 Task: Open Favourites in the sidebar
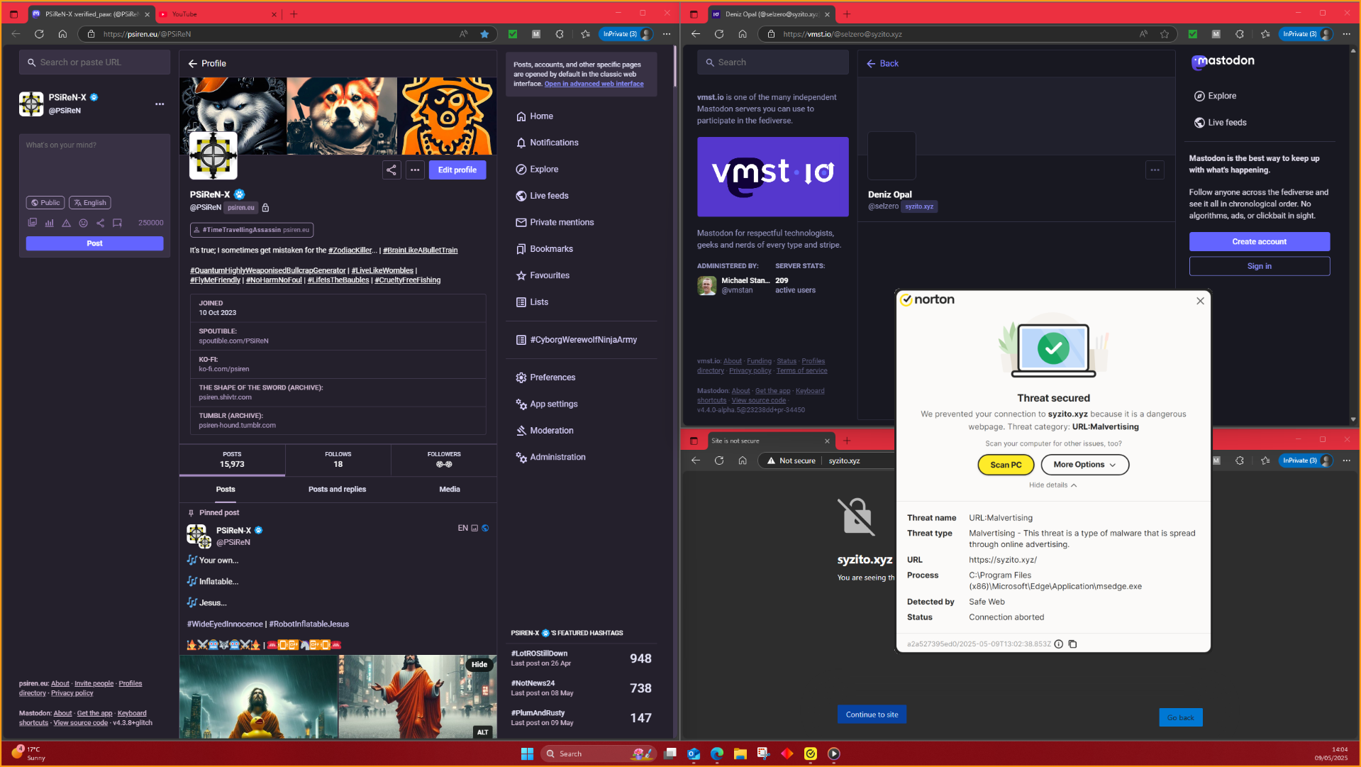(x=543, y=276)
